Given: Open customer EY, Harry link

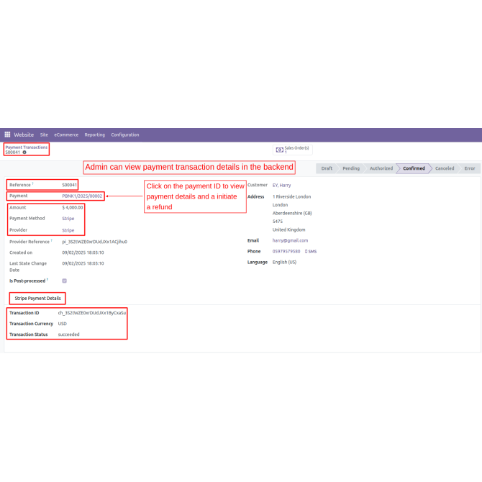Looking at the screenshot, I should tap(281, 185).
